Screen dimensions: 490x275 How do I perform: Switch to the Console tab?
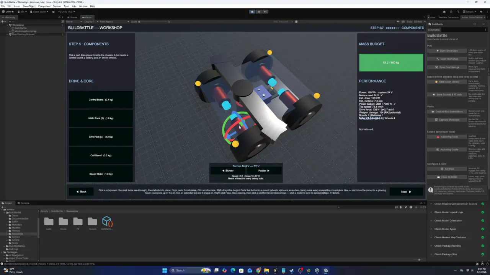23,203
